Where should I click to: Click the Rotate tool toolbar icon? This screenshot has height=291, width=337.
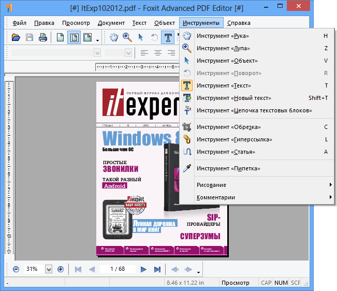154,37
